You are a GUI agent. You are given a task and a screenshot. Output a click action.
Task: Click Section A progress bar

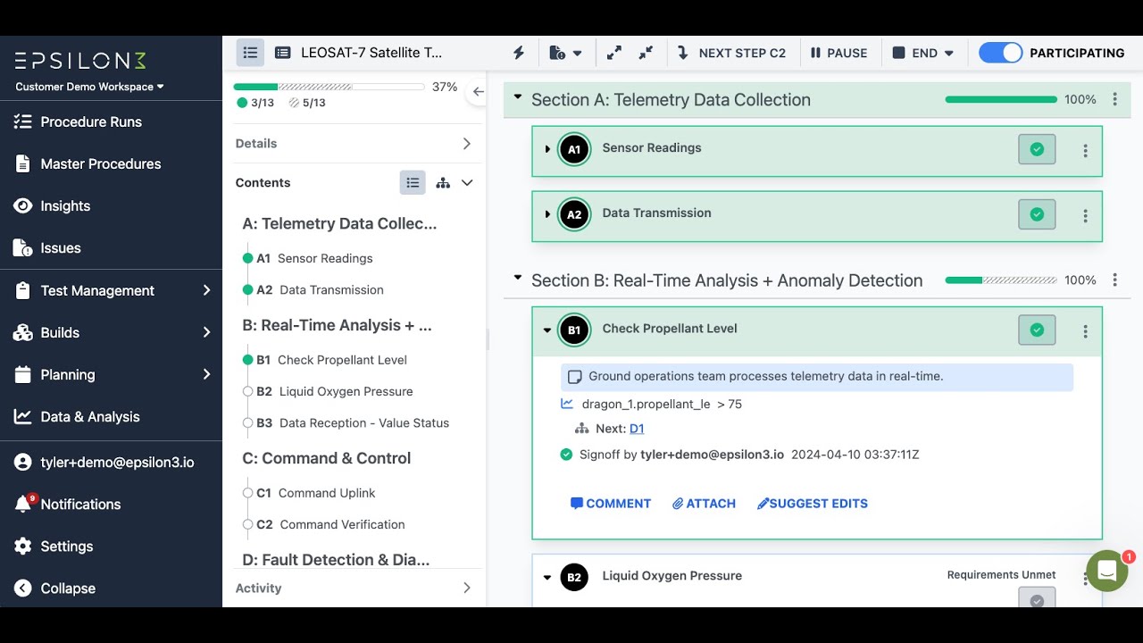pos(1000,99)
